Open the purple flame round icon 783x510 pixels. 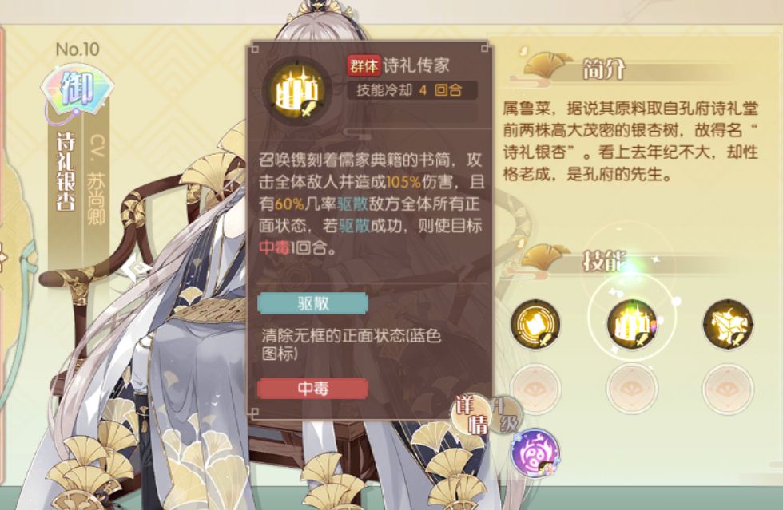[x=535, y=453]
